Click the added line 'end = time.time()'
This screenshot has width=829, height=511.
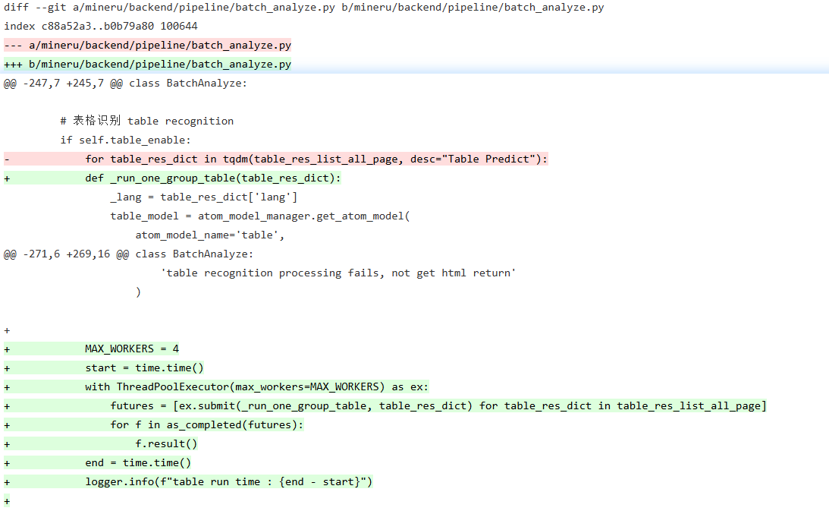pyautogui.click(x=97, y=463)
